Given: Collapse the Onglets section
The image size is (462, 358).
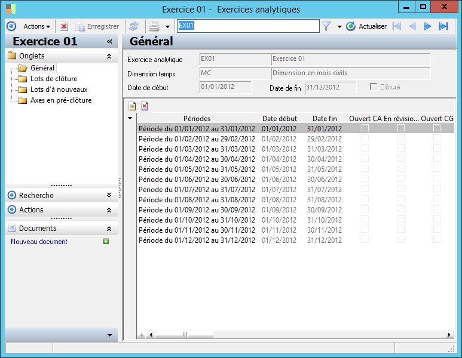Looking at the screenshot, I should tap(109, 56).
